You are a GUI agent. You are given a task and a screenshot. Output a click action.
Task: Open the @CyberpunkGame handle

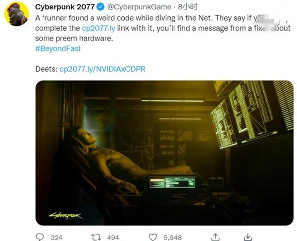click(x=139, y=7)
